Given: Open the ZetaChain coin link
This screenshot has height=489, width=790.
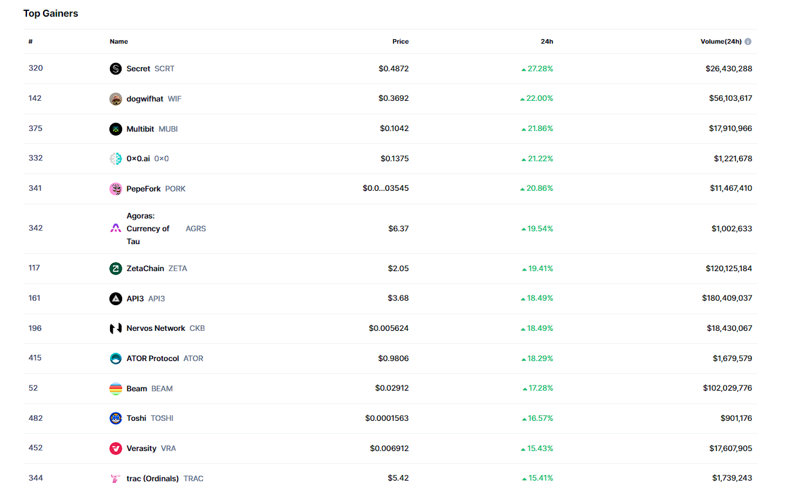Looking at the screenshot, I should 145,269.
